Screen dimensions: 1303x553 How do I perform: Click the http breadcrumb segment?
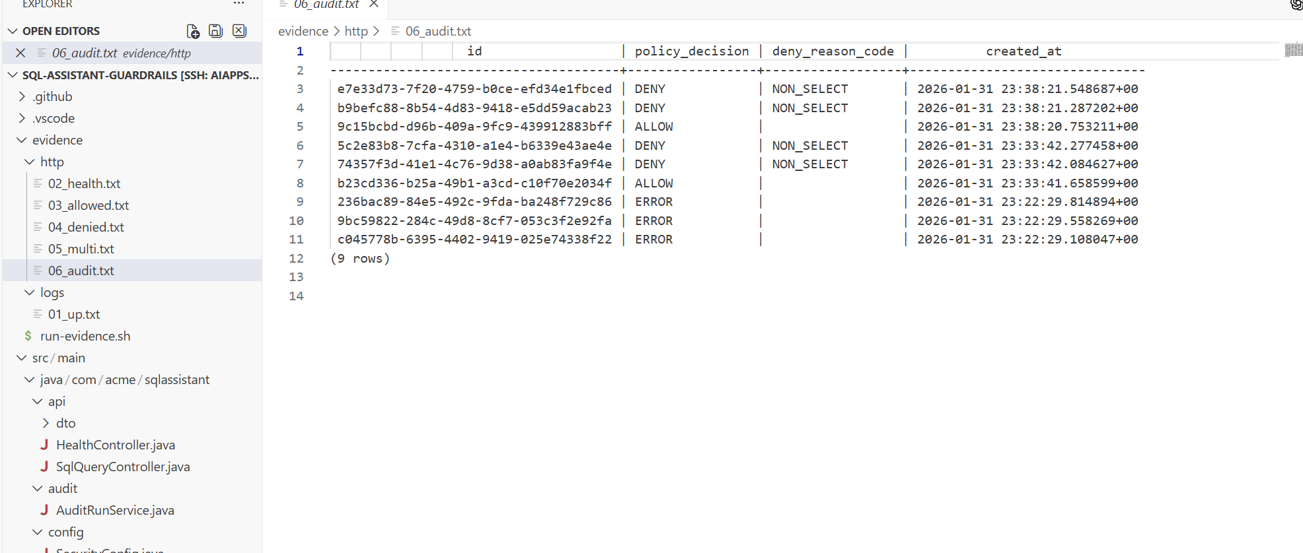point(355,31)
